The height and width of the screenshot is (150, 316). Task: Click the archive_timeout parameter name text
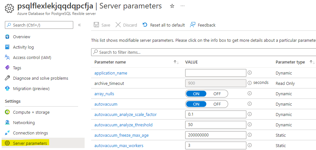pos(109,83)
